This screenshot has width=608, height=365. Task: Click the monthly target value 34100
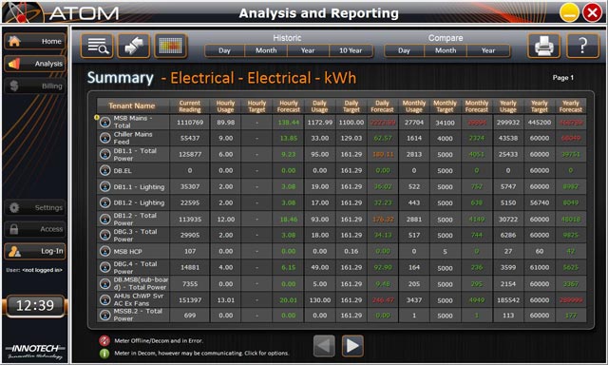point(446,123)
